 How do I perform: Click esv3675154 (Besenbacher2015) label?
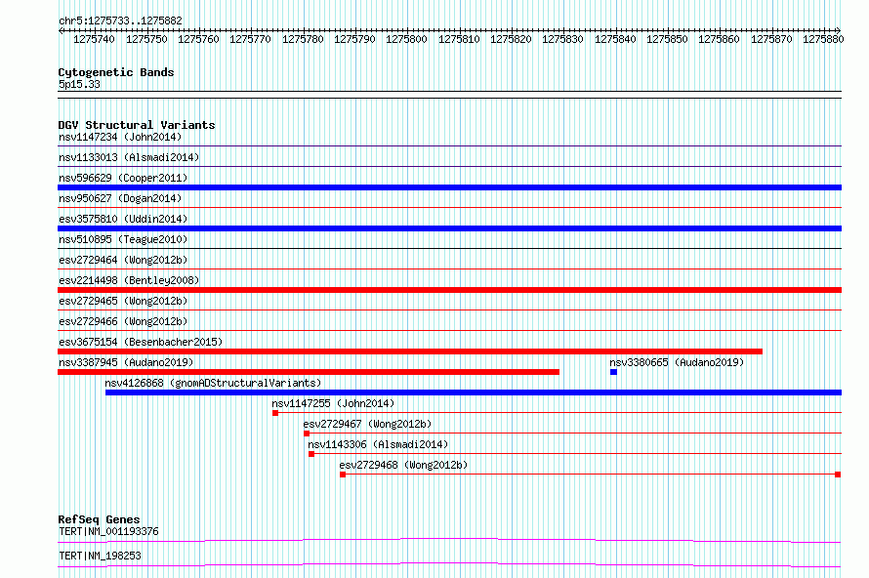point(141,342)
